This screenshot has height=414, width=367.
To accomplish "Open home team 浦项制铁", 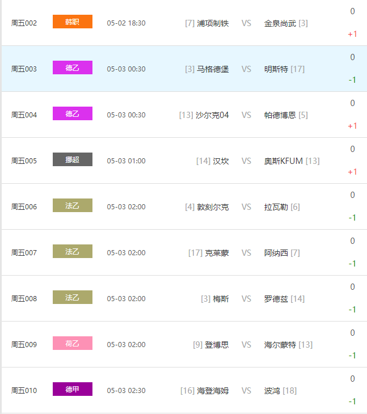I will pyautogui.click(x=213, y=23).
